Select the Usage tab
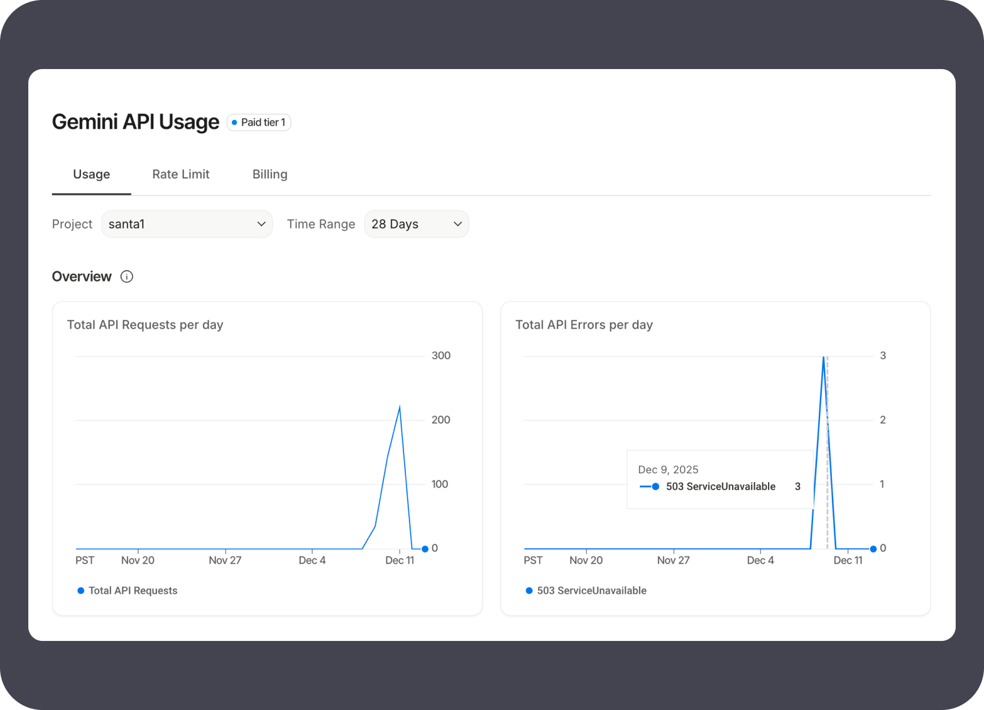This screenshot has width=984, height=710. pos(91,174)
